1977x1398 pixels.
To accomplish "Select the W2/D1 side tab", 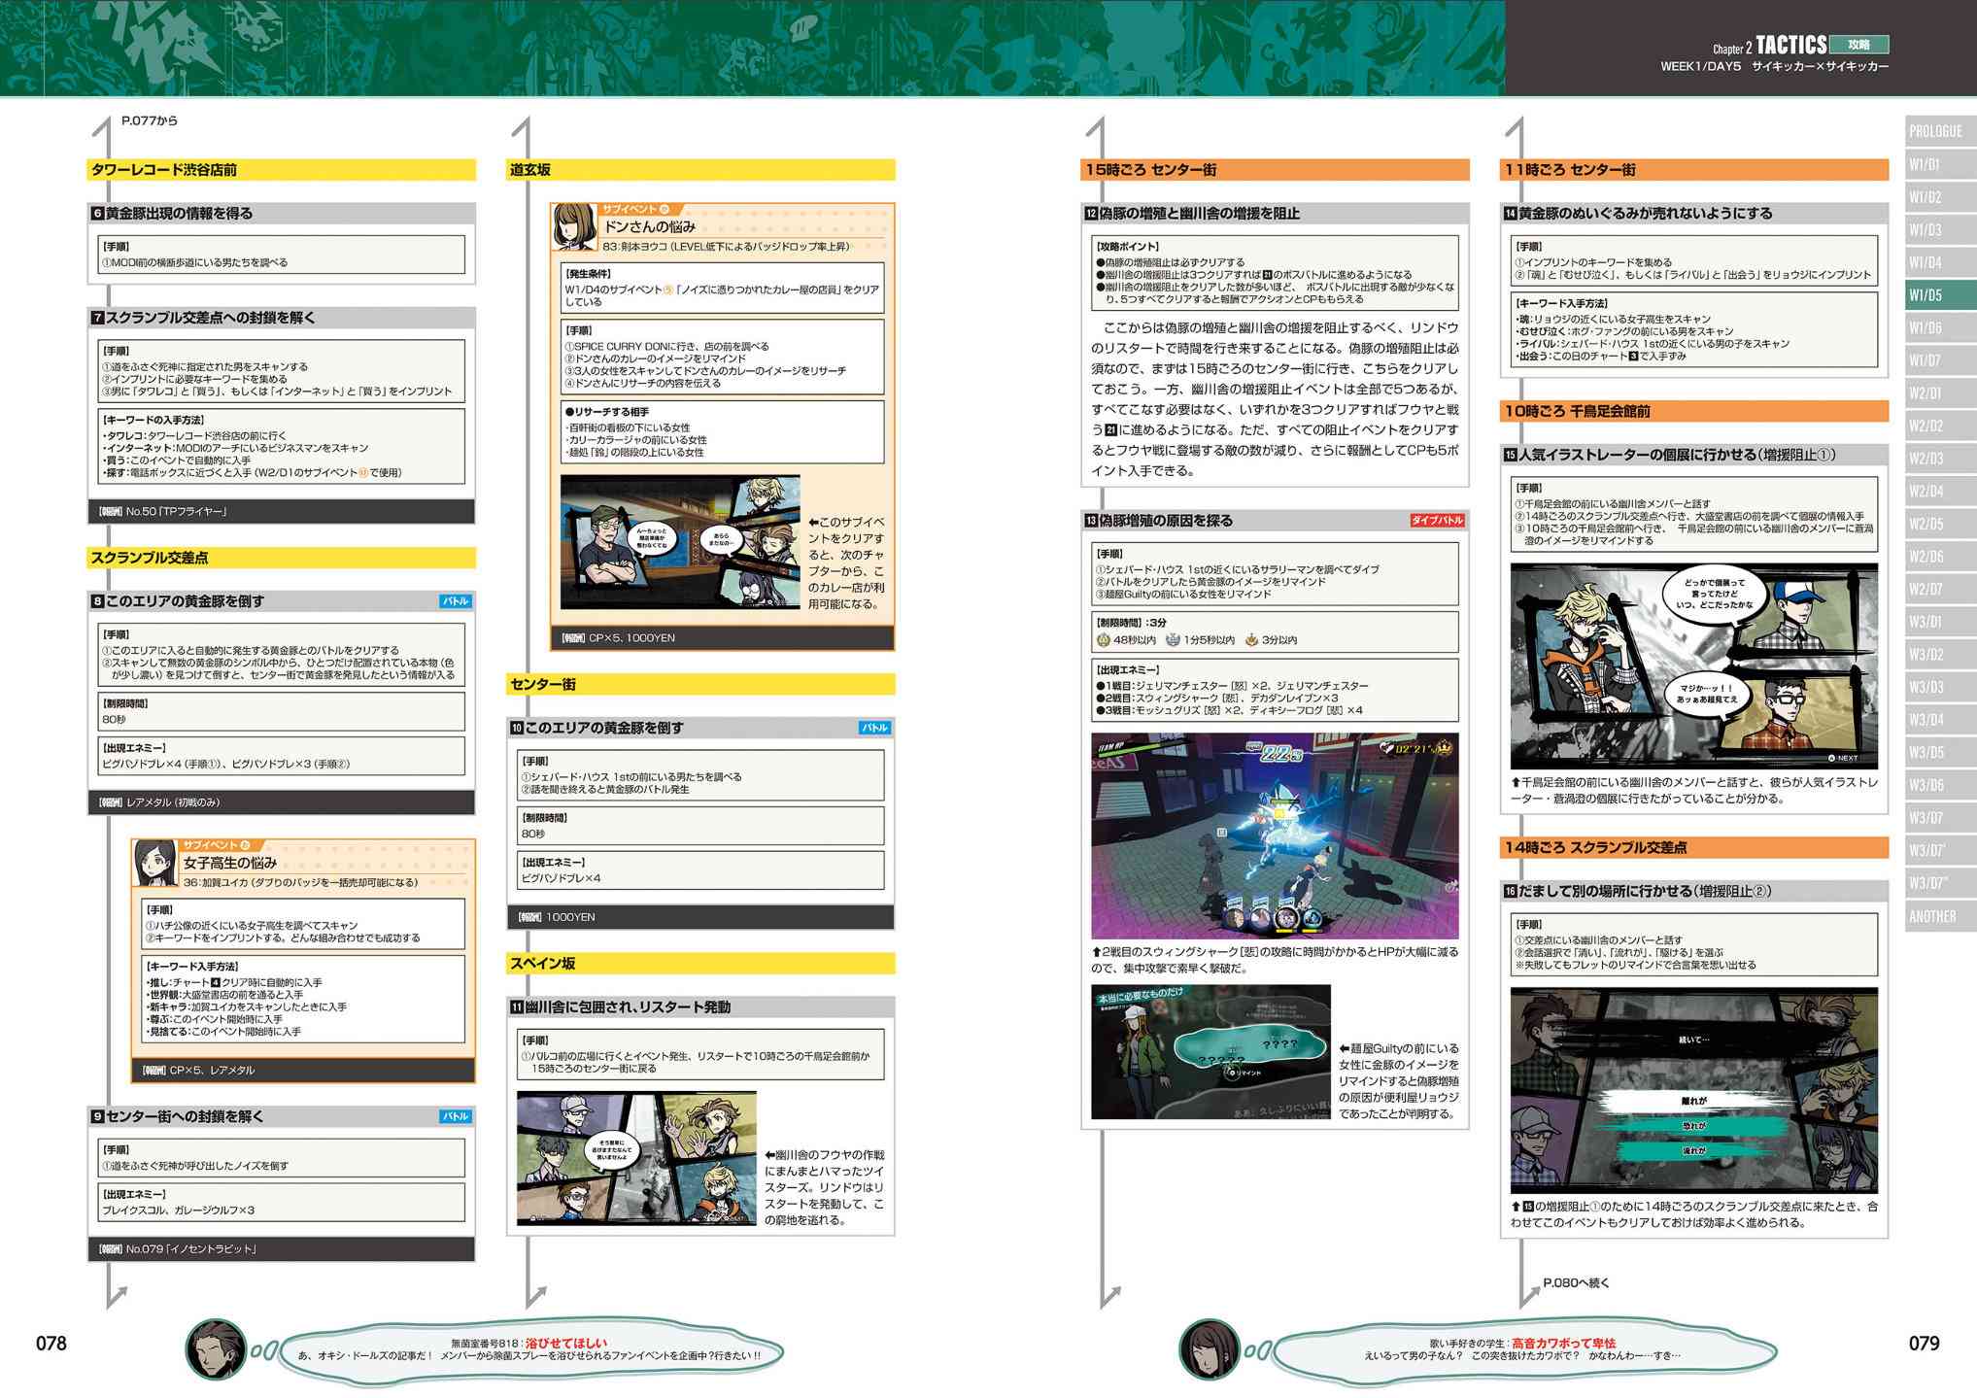I will [x=1927, y=393].
